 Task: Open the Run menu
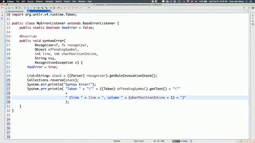[74, 2]
